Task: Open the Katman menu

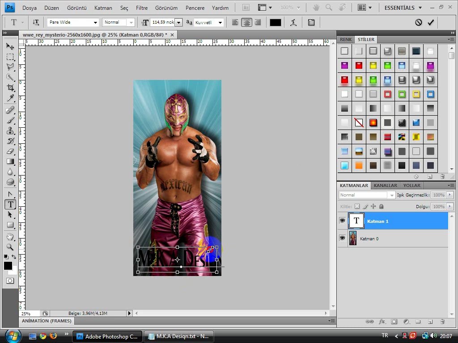Action: pos(103,8)
